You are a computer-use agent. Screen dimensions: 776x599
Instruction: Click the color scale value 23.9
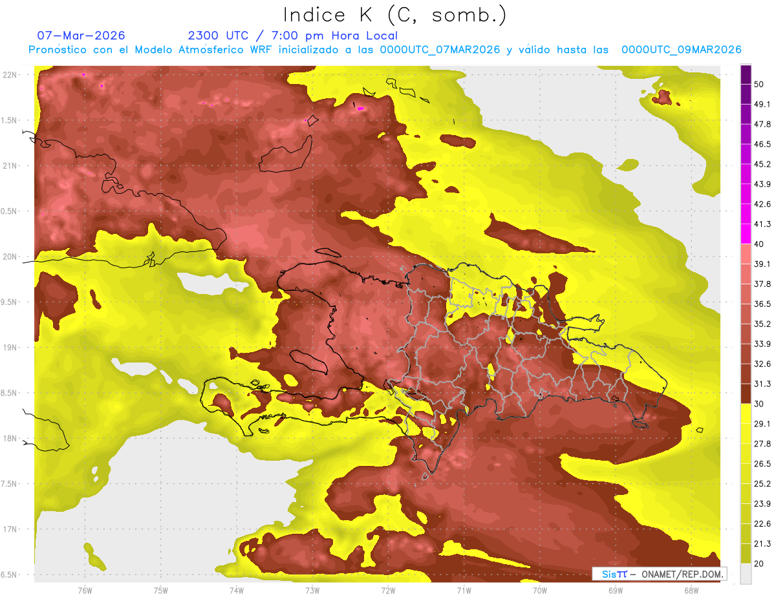[x=762, y=504]
